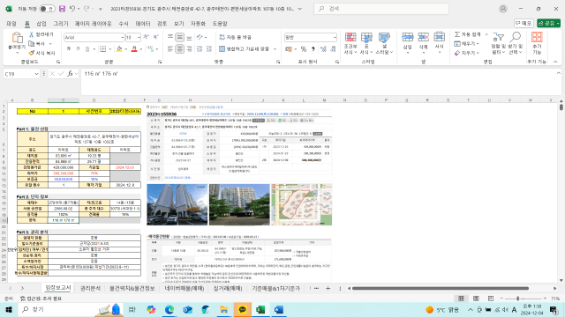Click the Copy (복사) icon
565x317 pixels.
pos(32,43)
